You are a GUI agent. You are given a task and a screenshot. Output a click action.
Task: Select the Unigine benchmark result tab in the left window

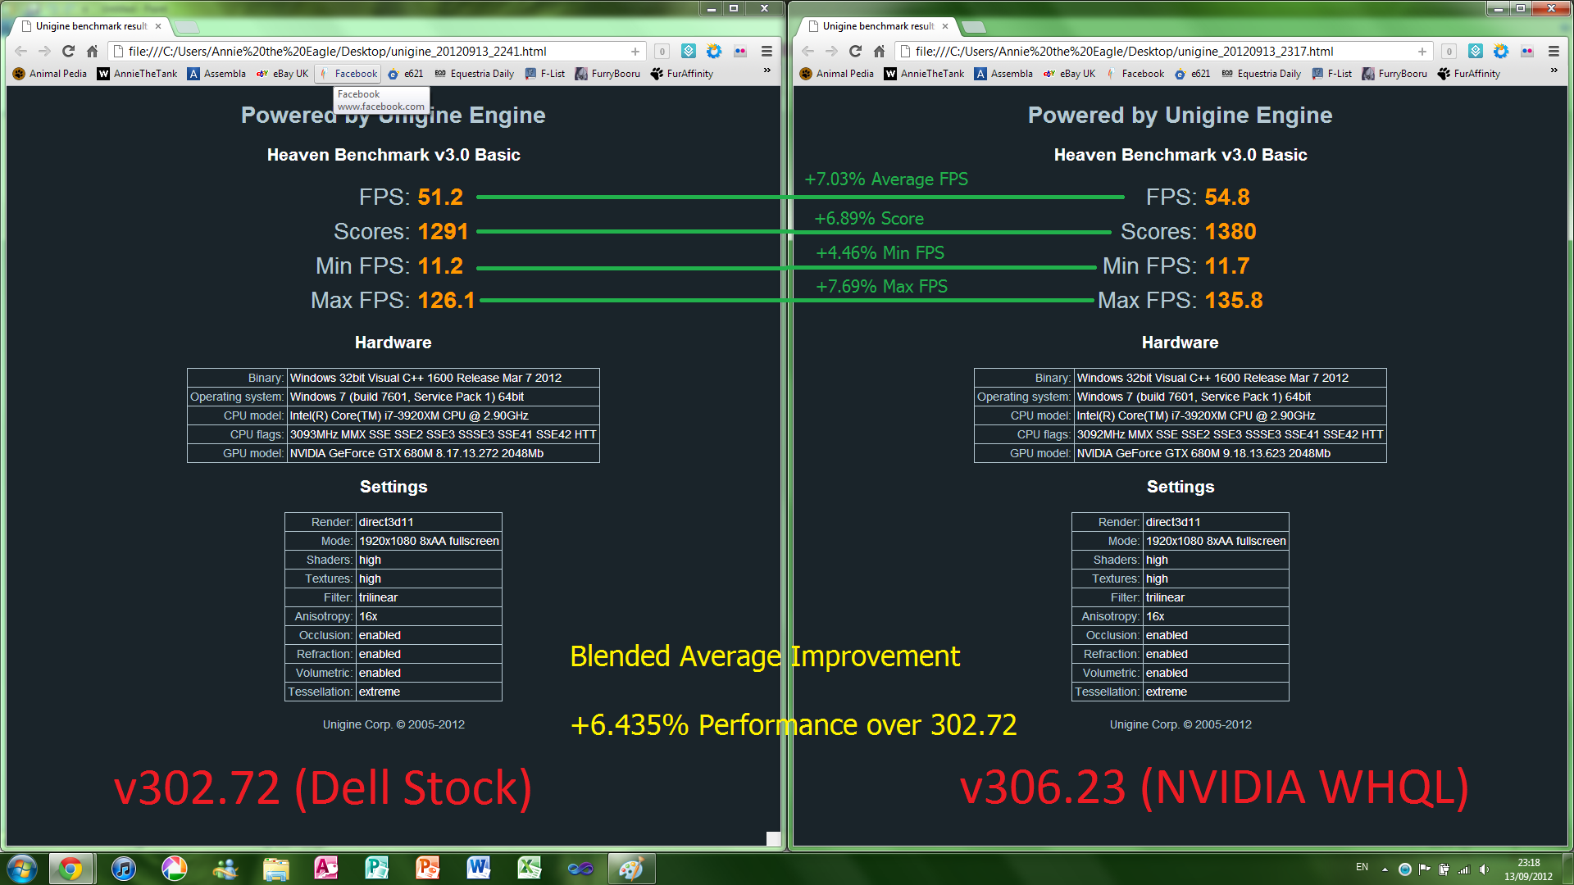click(92, 26)
